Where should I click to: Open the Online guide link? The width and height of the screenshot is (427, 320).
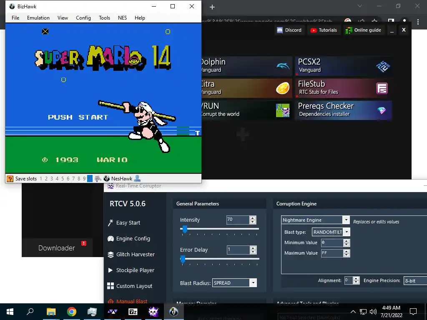pos(363,30)
